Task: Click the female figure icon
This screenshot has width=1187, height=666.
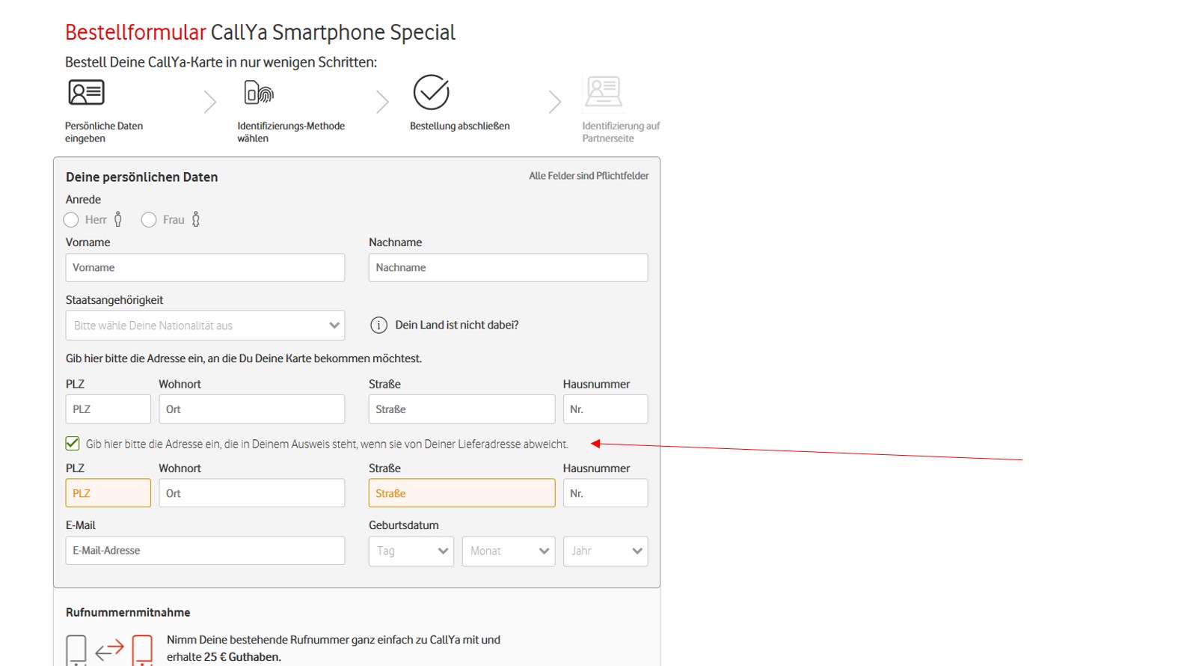Action: point(196,219)
